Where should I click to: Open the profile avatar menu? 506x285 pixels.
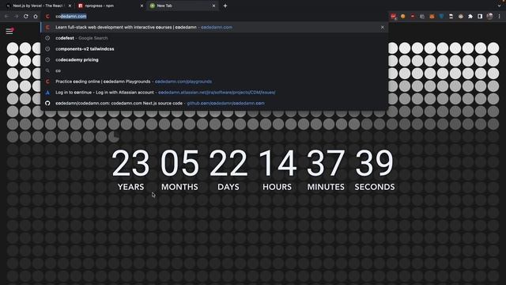[x=489, y=16]
